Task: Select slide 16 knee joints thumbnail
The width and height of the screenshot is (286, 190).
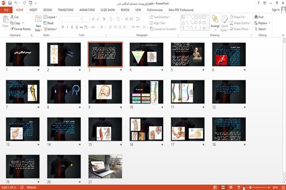Action: (146, 129)
